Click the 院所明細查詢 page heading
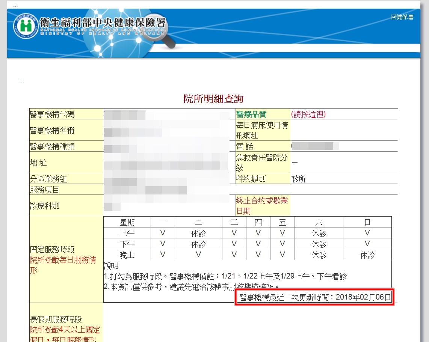This screenshot has width=429, height=342. 213,99
